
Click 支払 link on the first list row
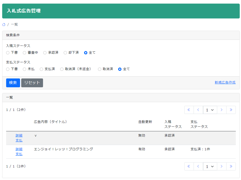19,140
